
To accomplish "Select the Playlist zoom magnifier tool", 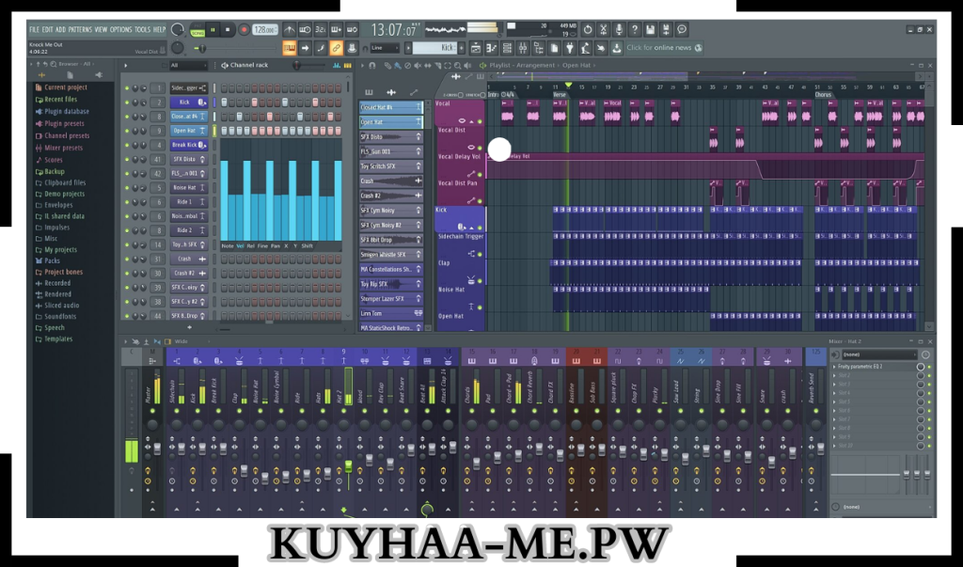I will click(458, 65).
